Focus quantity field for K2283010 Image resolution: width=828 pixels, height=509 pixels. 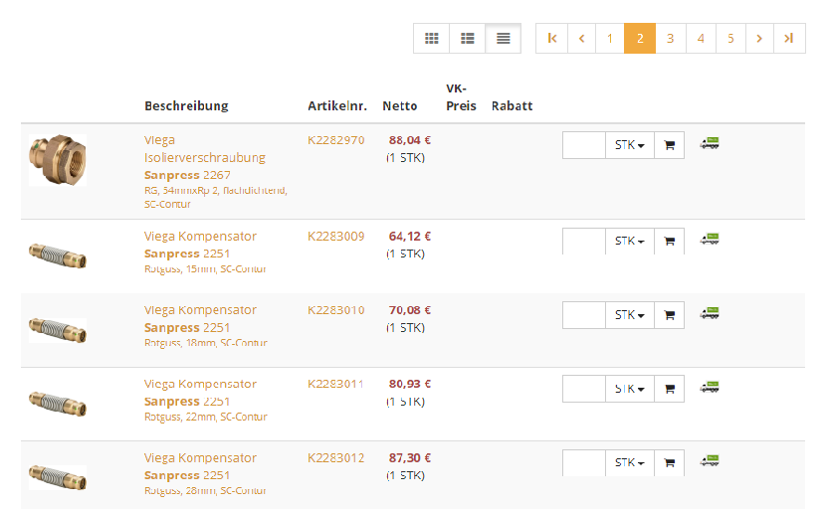(583, 315)
